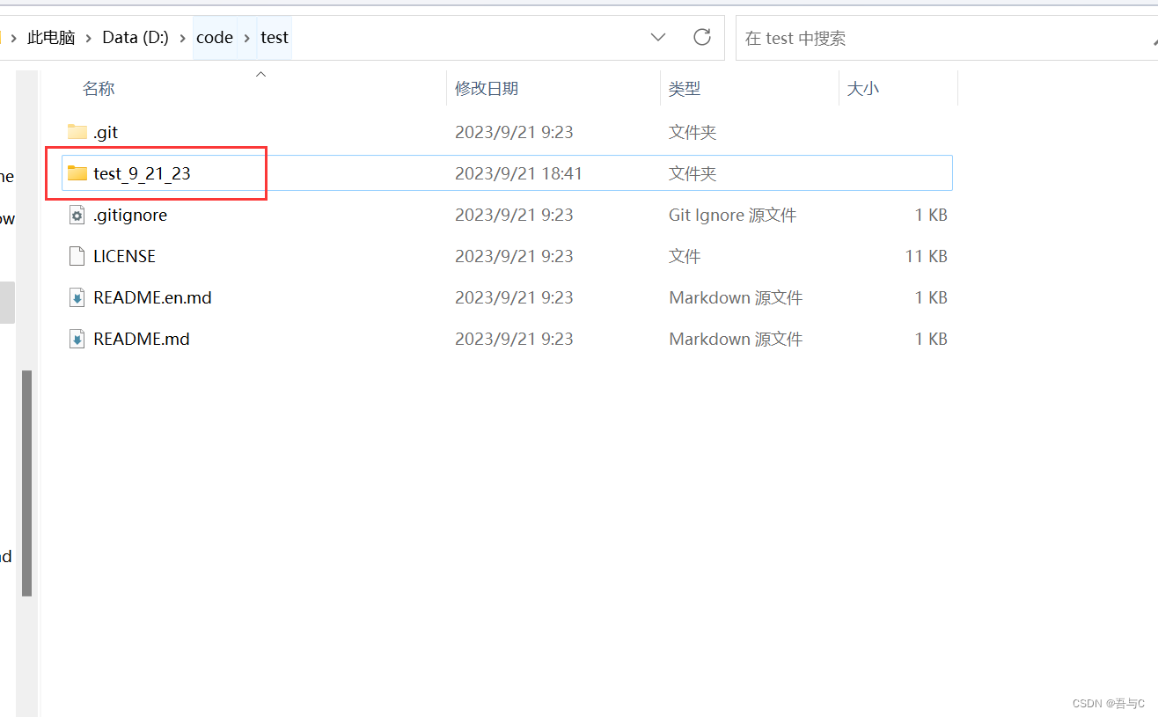Click the 11 KB size cell
The height and width of the screenshot is (717, 1158).
926,256
